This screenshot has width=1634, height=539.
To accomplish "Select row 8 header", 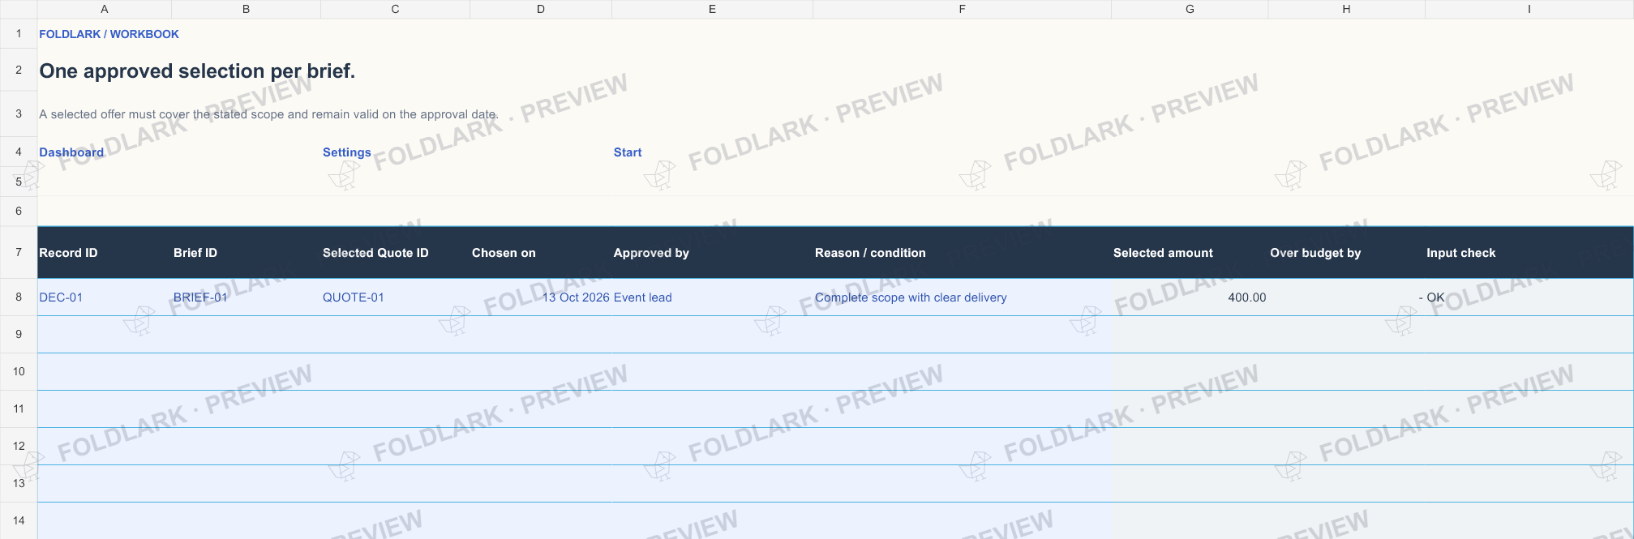I will (x=19, y=297).
